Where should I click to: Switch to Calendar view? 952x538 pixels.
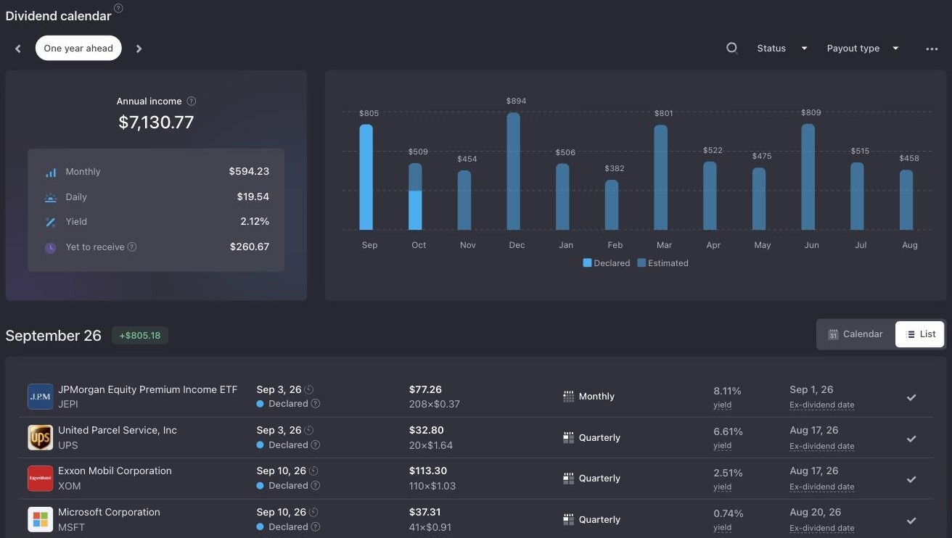[x=855, y=334]
